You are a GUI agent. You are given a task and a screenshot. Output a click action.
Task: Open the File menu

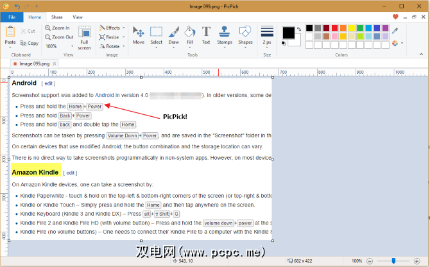12,17
